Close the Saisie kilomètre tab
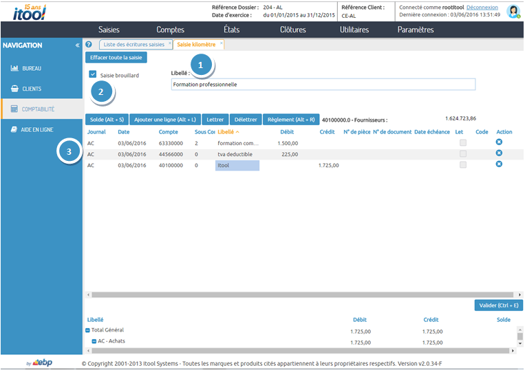Viewport: 525px width, 370px height. 222,44
